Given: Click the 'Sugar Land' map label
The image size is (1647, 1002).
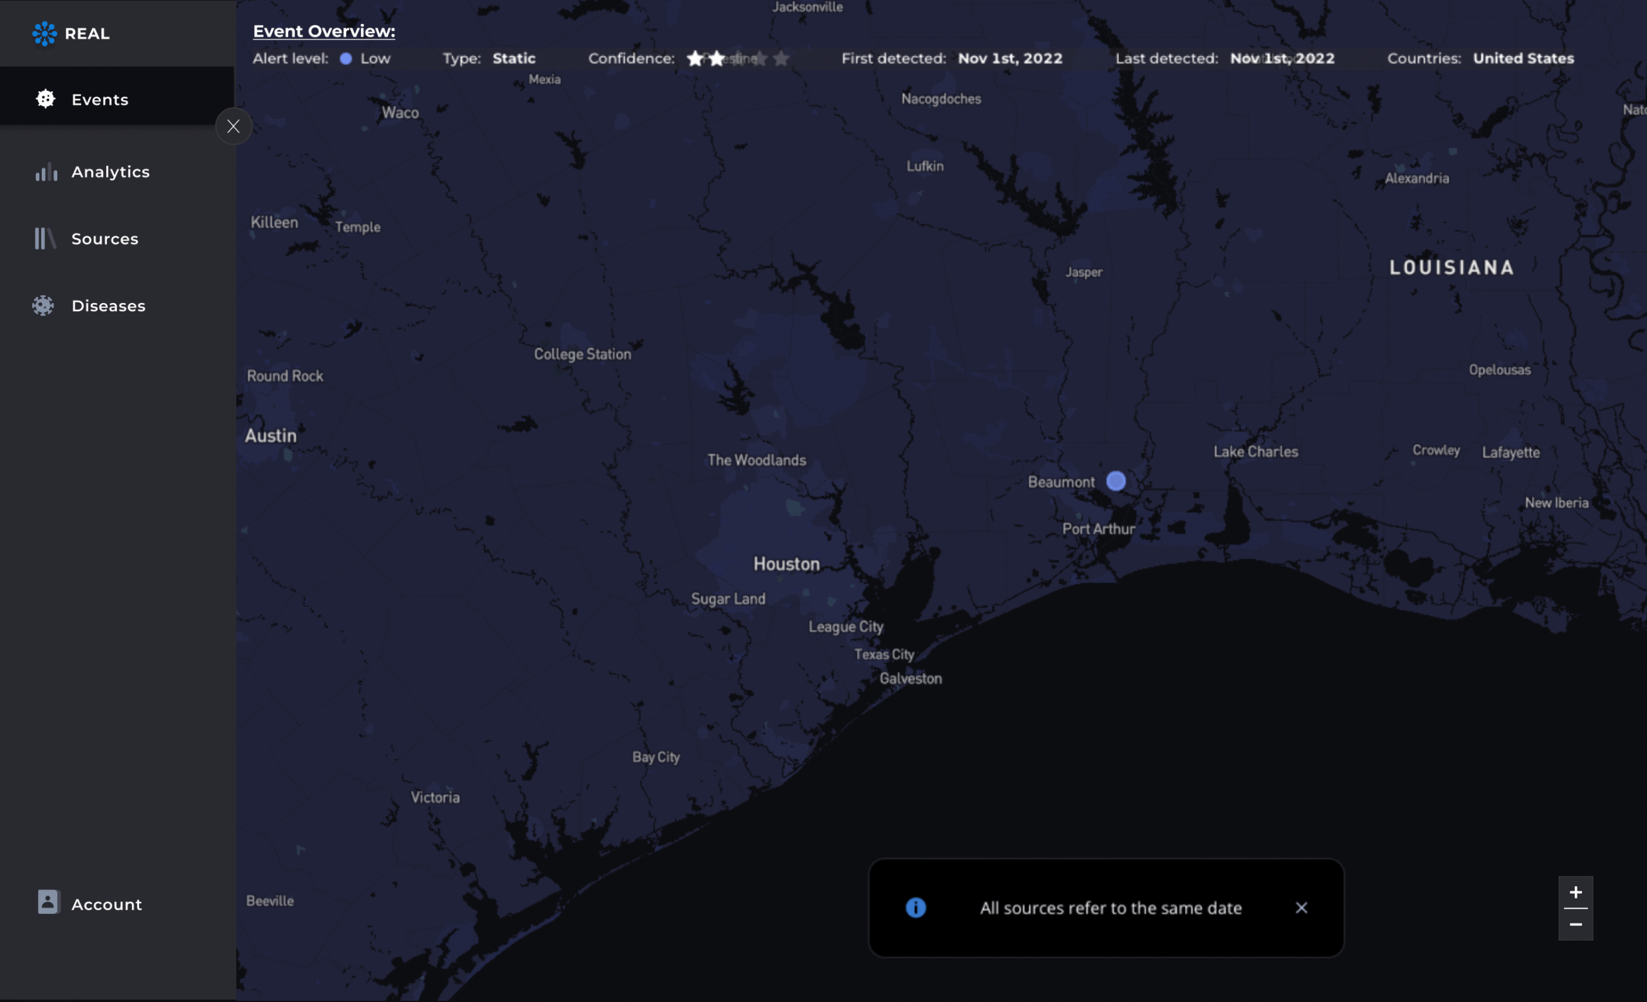Looking at the screenshot, I should (x=728, y=599).
